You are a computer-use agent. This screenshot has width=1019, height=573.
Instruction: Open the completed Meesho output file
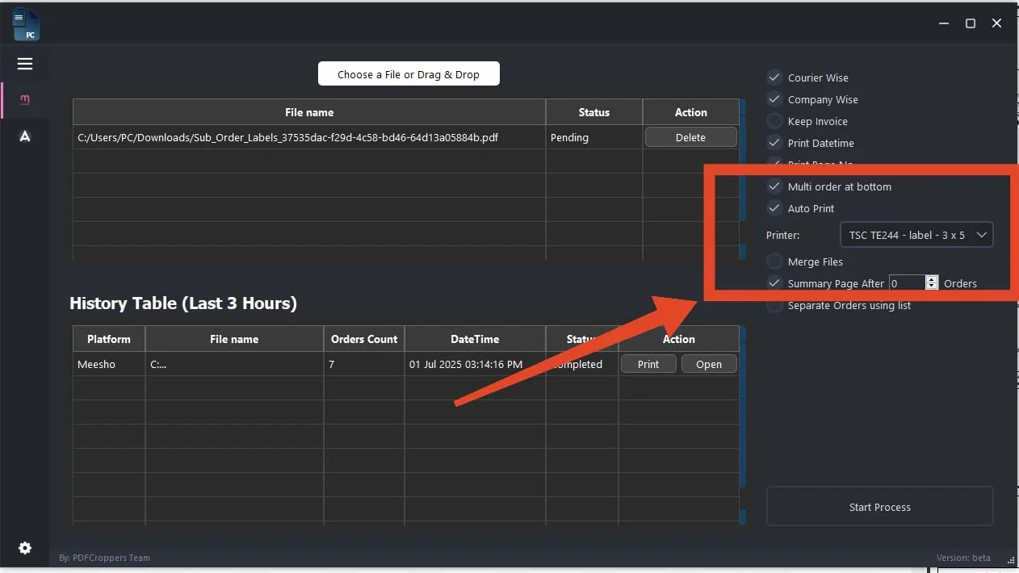709,364
